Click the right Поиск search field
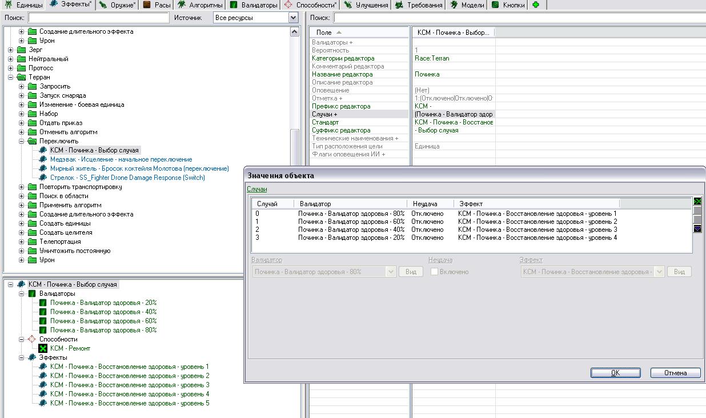 coord(519,18)
